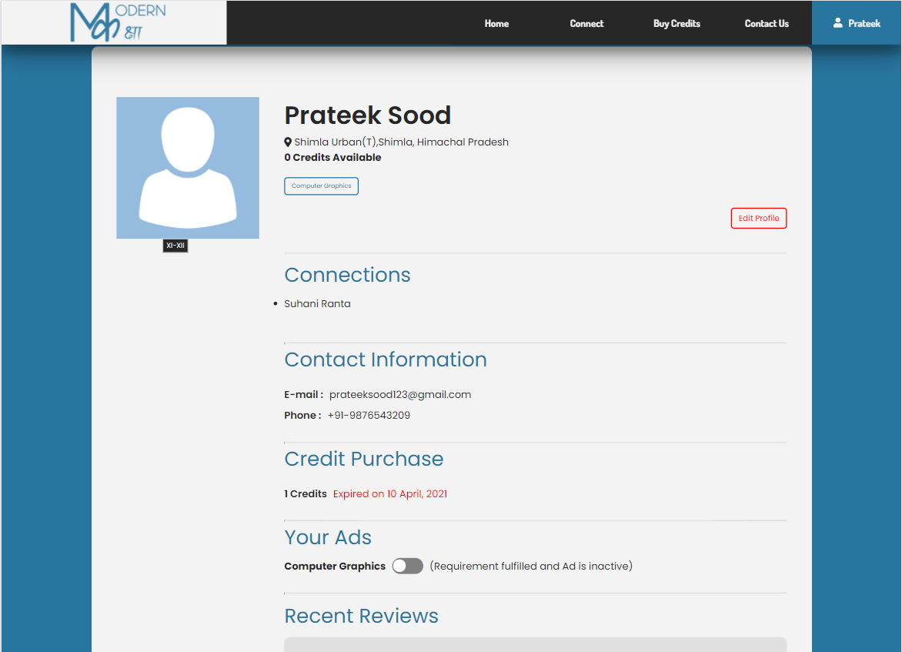Toggle the Computer Graphics ad switch
The width and height of the screenshot is (902, 652).
(407, 566)
